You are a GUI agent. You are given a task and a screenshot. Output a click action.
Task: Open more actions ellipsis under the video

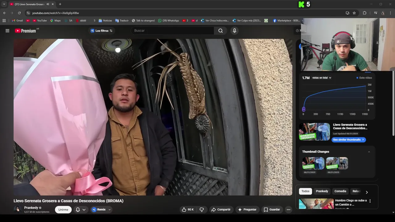(x=288, y=210)
